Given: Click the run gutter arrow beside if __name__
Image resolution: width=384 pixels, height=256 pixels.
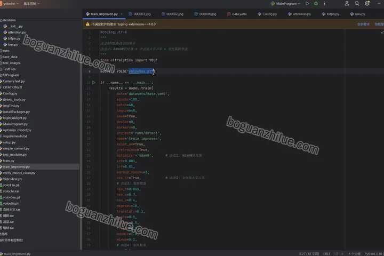Looking at the screenshot, I should click(x=94, y=83).
